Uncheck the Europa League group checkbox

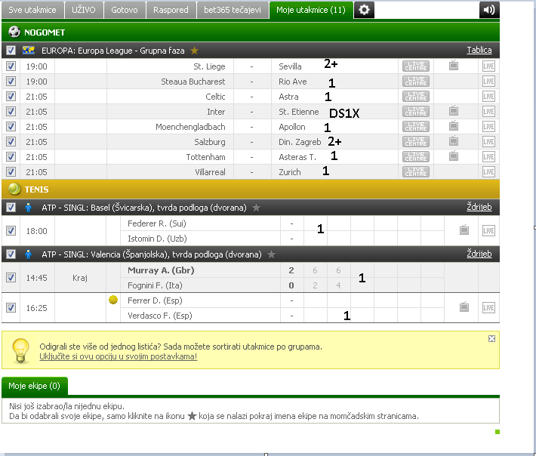click(11, 51)
